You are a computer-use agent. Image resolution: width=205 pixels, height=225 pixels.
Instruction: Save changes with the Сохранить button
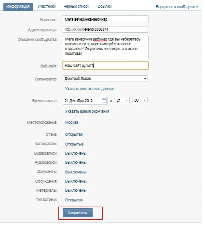click(78, 213)
